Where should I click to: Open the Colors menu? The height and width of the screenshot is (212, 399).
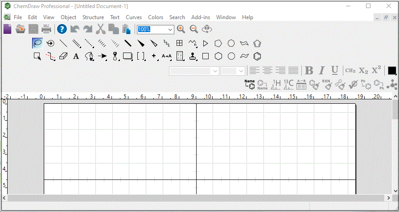pos(156,17)
